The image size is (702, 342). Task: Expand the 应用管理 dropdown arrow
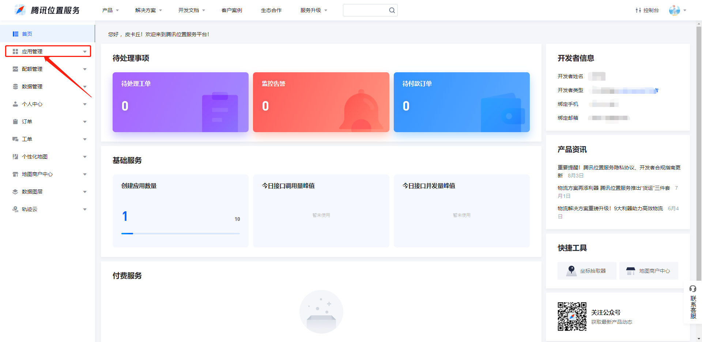pyautogui.click(x=85, y=52)
